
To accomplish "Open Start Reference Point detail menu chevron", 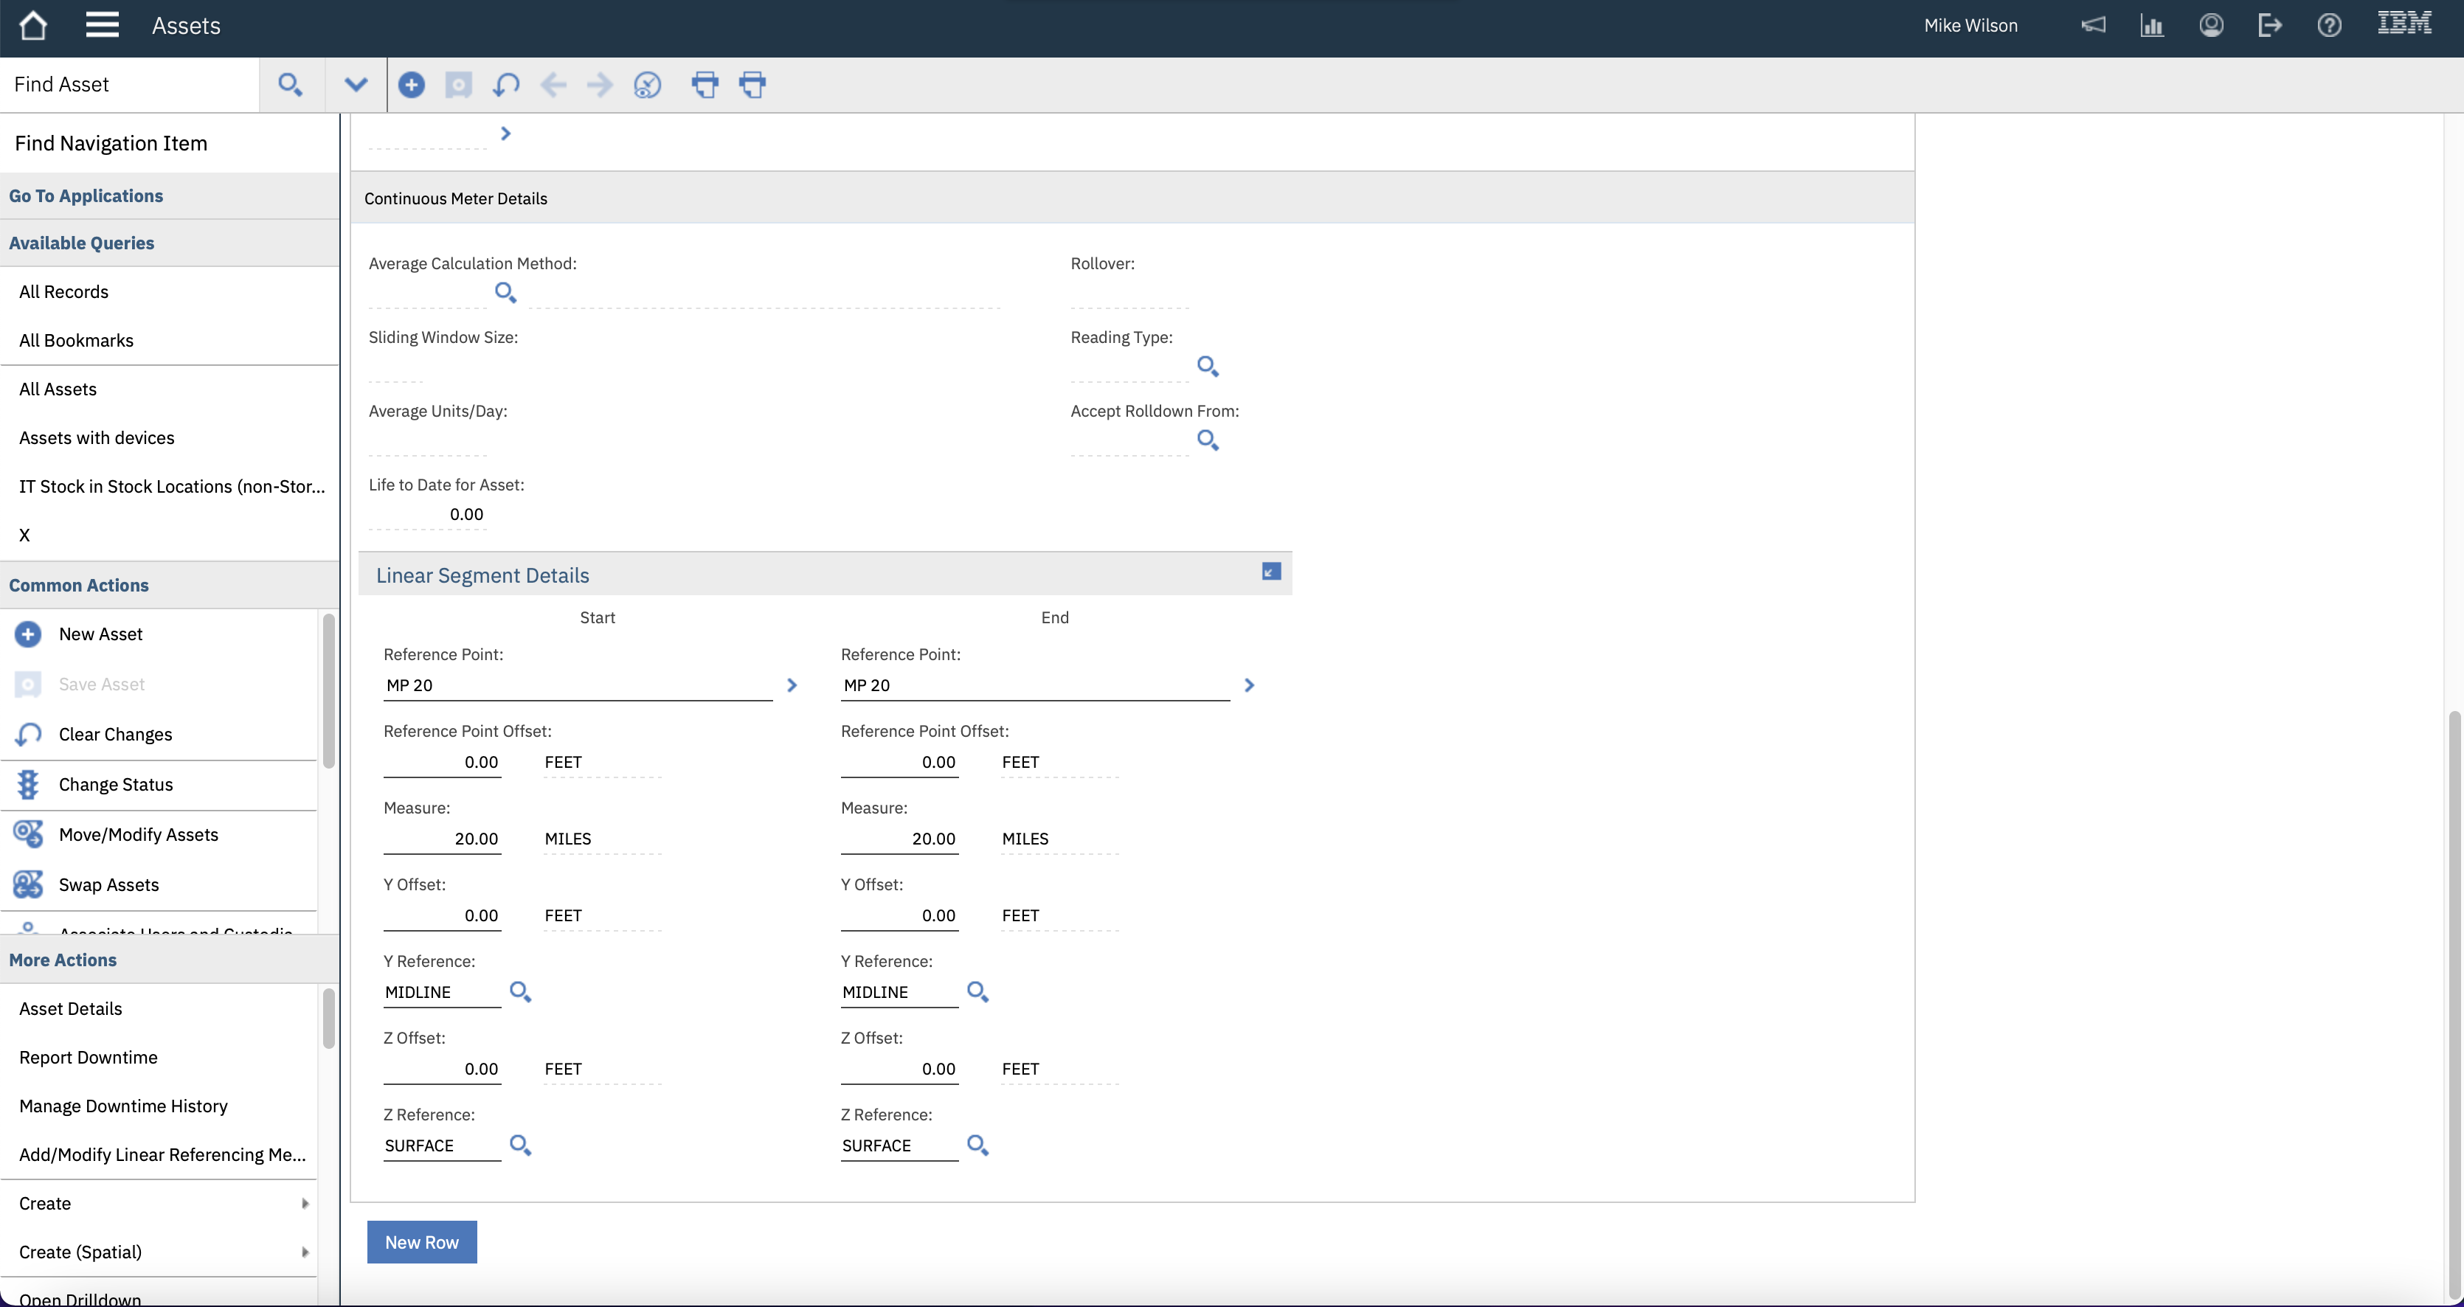I will 792,685.
